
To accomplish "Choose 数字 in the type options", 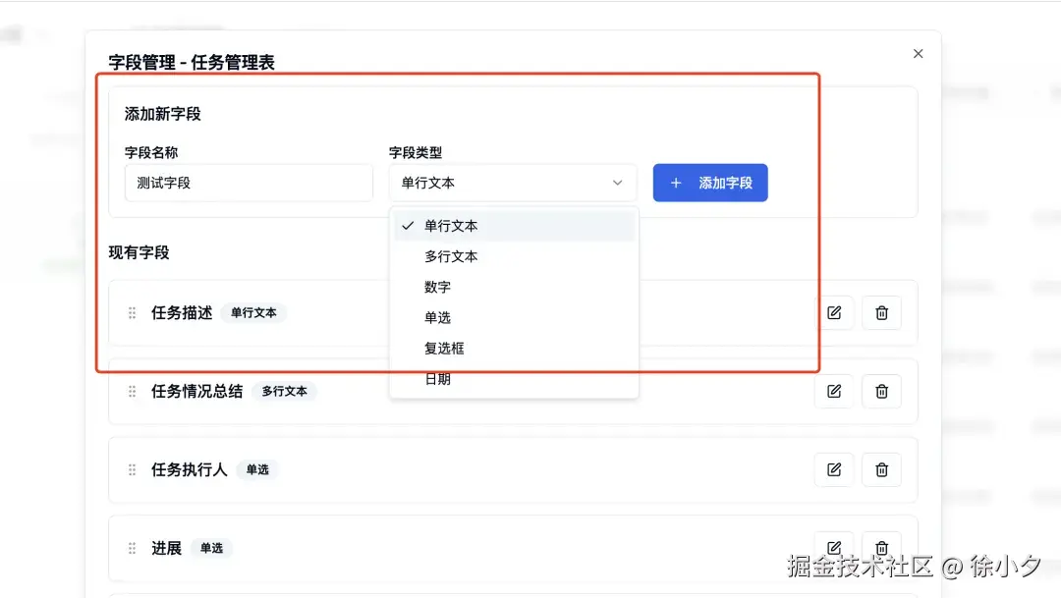I will click(438, 287).
